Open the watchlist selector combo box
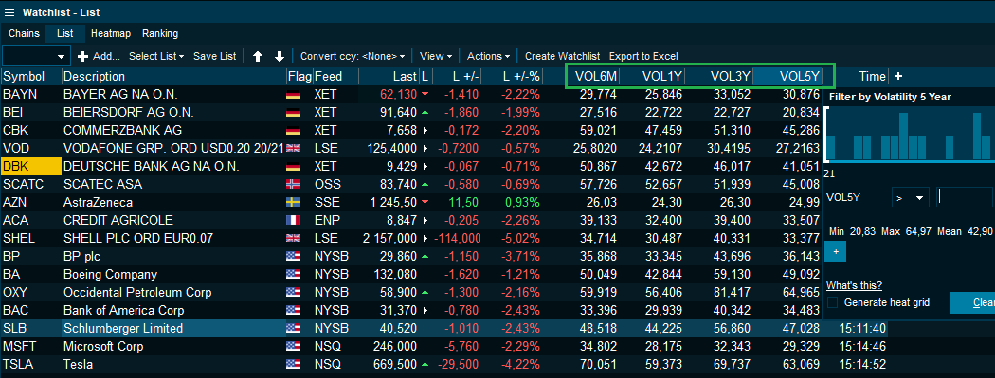 tap(36, 56)
